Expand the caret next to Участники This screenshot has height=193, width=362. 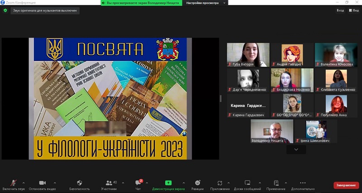click(123, 183)
